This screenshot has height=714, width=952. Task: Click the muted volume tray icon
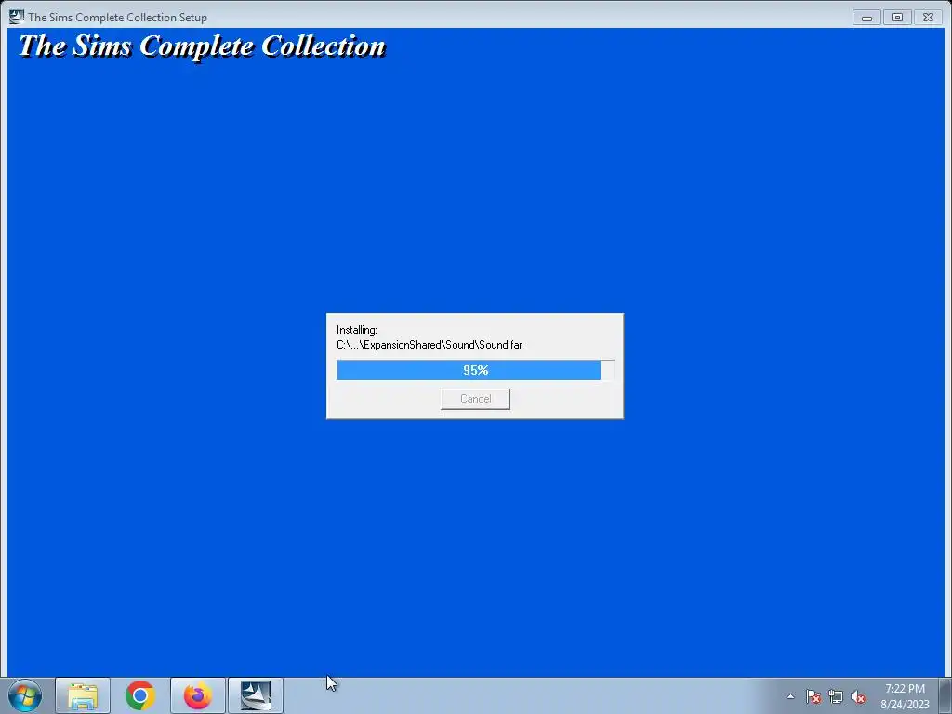[x=858, y=696]
